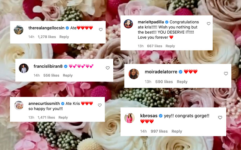Click kbrosas's avatar in pink outfit
The image size is (241, 150).
pos(130,118)
